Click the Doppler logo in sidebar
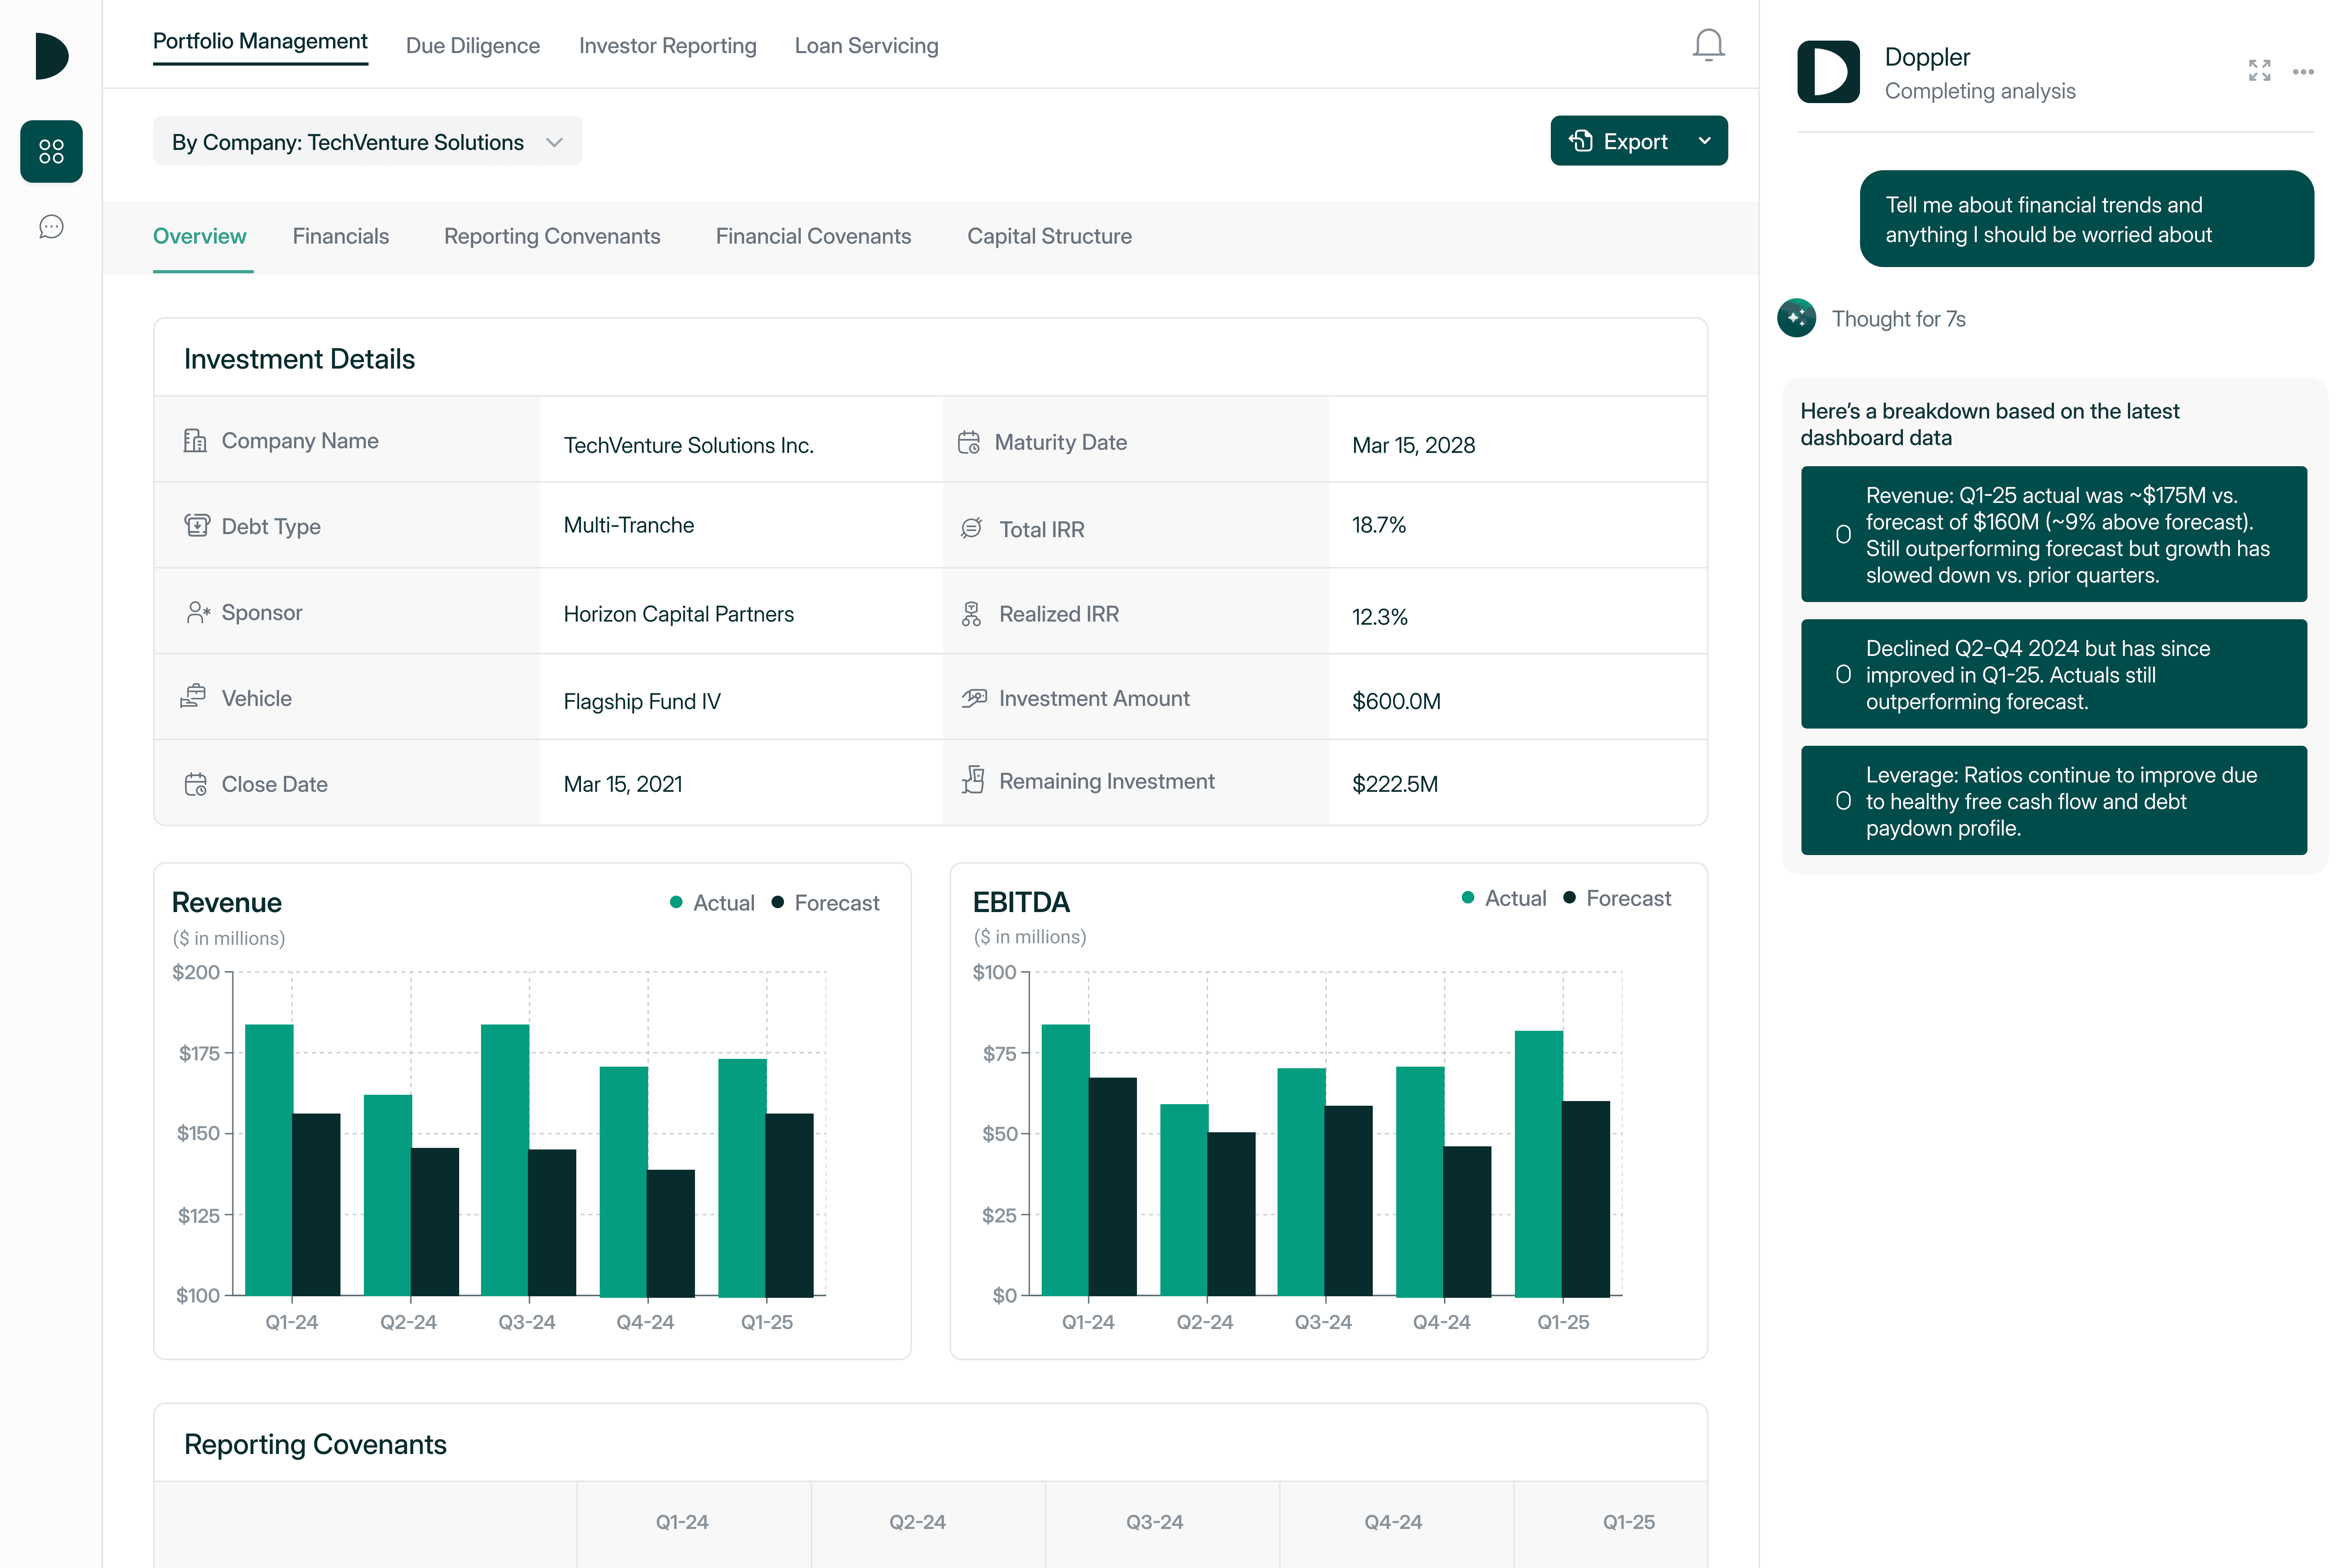2352x1568 pixels. (51, 56)
